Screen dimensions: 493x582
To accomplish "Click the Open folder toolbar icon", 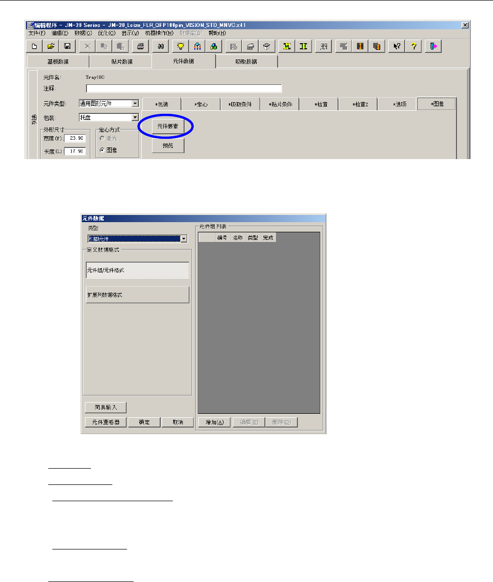I will coord(51,46).
